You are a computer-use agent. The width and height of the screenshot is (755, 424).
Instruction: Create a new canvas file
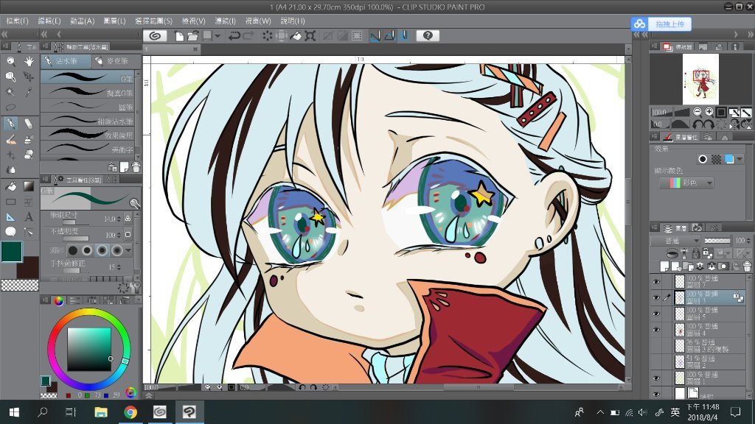click(179, 35)
